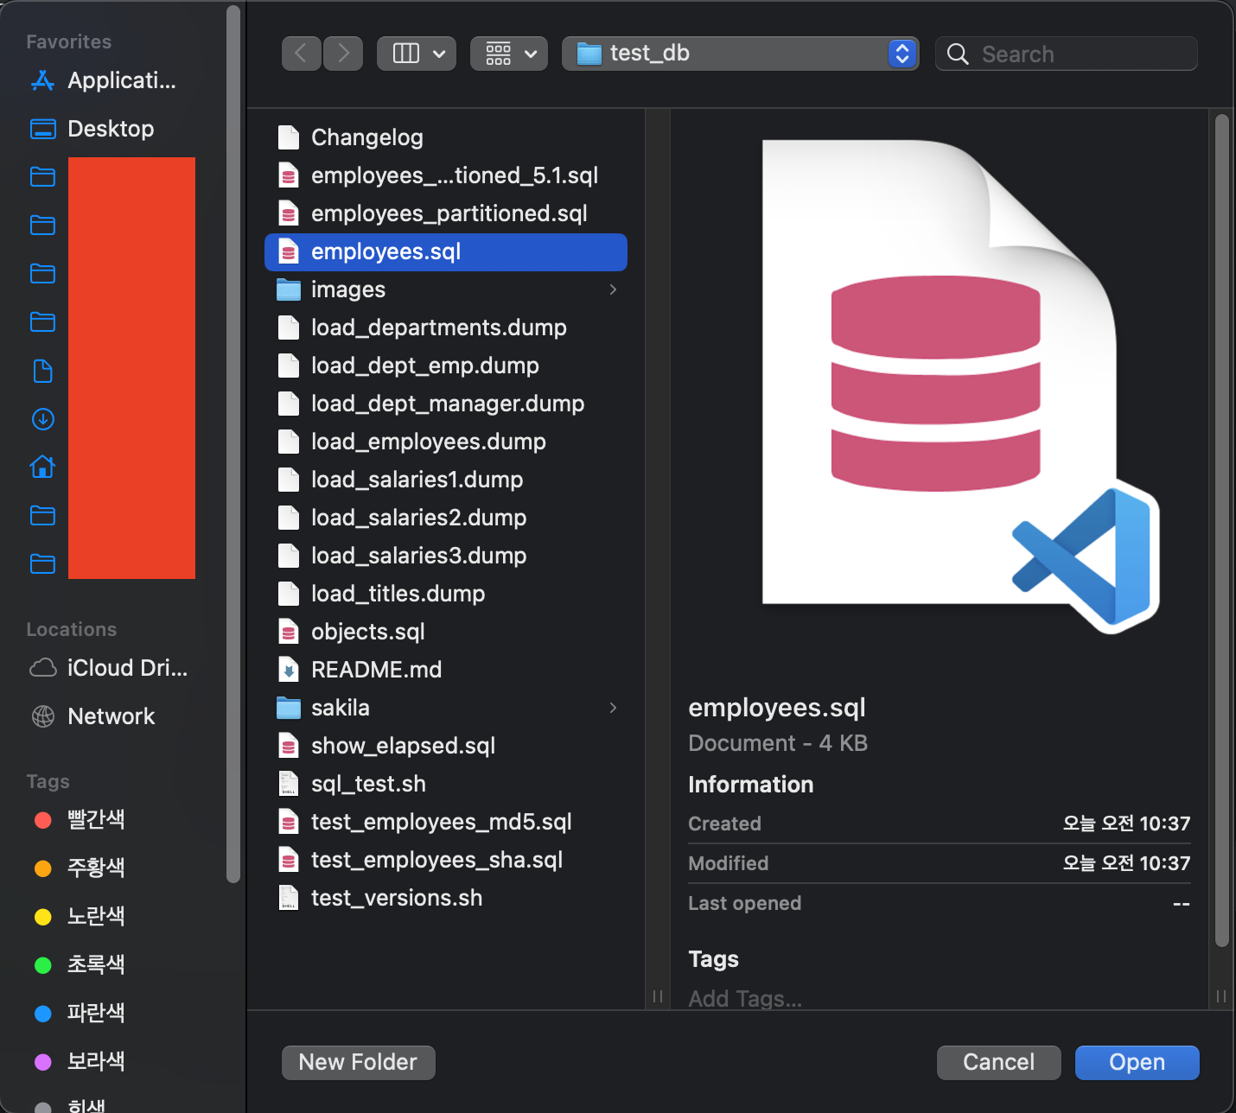The image size is (1236, 1113).
Task: Click the file list column resize handle
Action: (658, 996)
